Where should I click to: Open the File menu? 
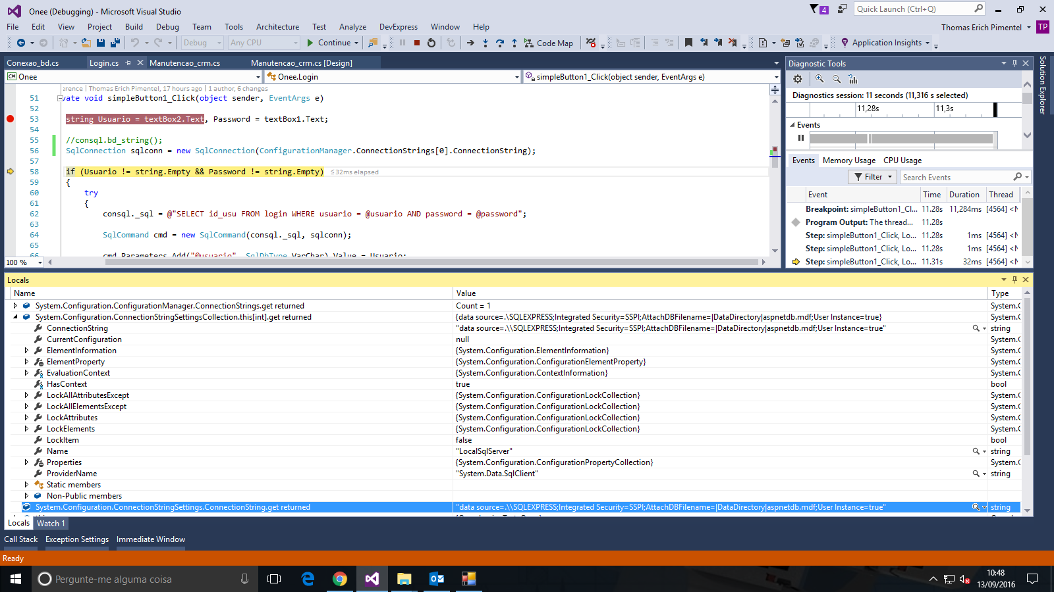tap(13, 27)
